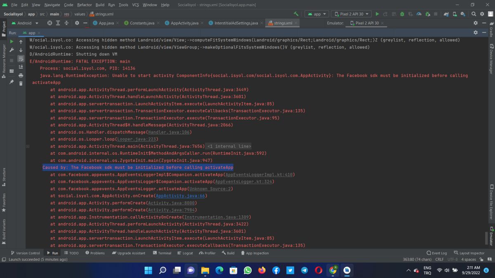495x278 pixels.
Task: Open WhatsApp from the Windows taskbar
Action: (247, 271)
